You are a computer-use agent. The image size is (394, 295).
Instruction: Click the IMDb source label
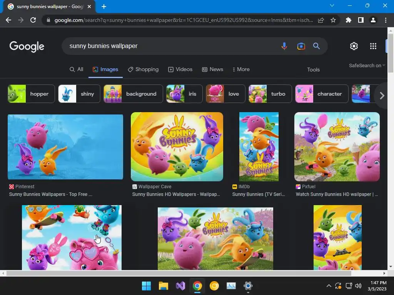coord(241,187)
